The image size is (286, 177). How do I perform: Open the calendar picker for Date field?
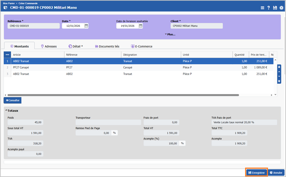pos(86,26)
